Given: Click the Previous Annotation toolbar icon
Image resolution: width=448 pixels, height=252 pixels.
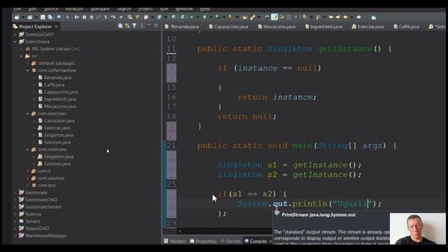Looking at the screenshot, I should click(318, 17).
